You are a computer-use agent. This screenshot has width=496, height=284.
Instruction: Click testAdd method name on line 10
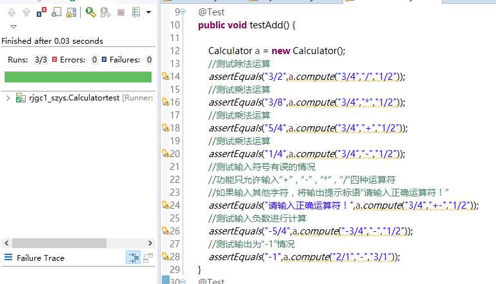tap(266, 25)
